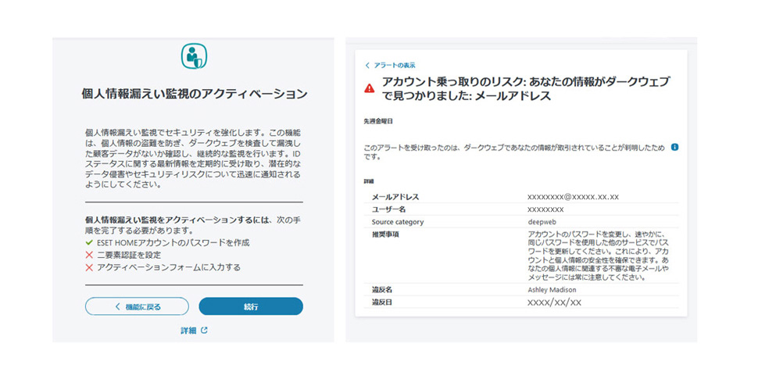The width and height of the screenshot is (758, 379).
Task: Click the xxxx/xx/xx breach date value
Action: [x=555, y=302]
